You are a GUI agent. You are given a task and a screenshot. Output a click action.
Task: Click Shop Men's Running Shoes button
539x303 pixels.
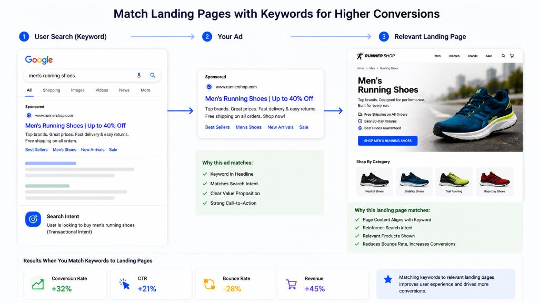coord(388,140)
